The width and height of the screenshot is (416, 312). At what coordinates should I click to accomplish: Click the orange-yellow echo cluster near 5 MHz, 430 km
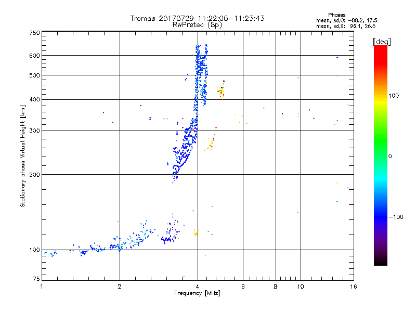coord(221,90)
